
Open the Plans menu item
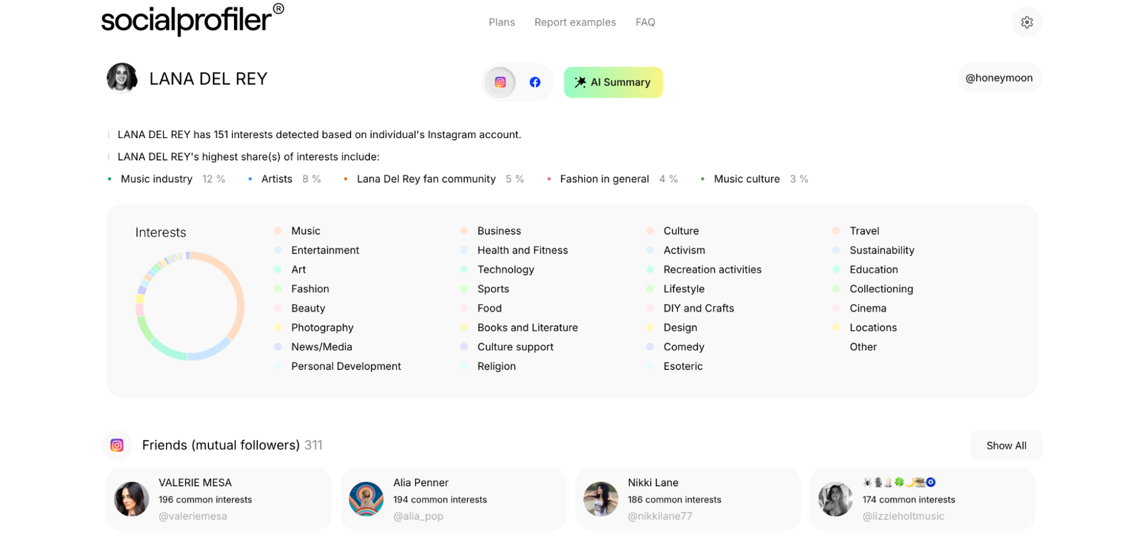pyautogui.click(x=501, y=22)
